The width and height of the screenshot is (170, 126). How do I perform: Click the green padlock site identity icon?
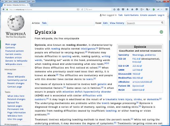tap(7, 10)
